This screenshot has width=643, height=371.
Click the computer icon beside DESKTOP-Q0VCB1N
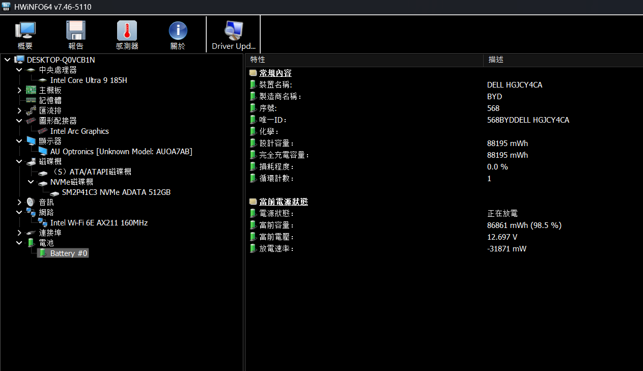click(x=19, y=60)
